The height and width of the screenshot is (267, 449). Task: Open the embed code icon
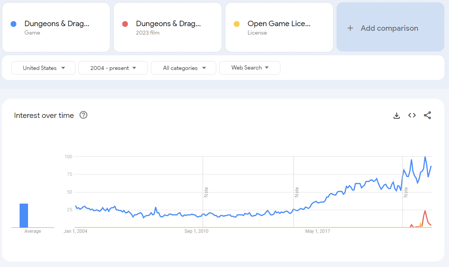click(412, 115)
